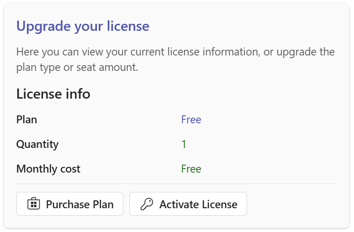Click the "Purchase Plan" text label
Image resolution: width=354 pixels, height=232 pixels.
(80, 204)
